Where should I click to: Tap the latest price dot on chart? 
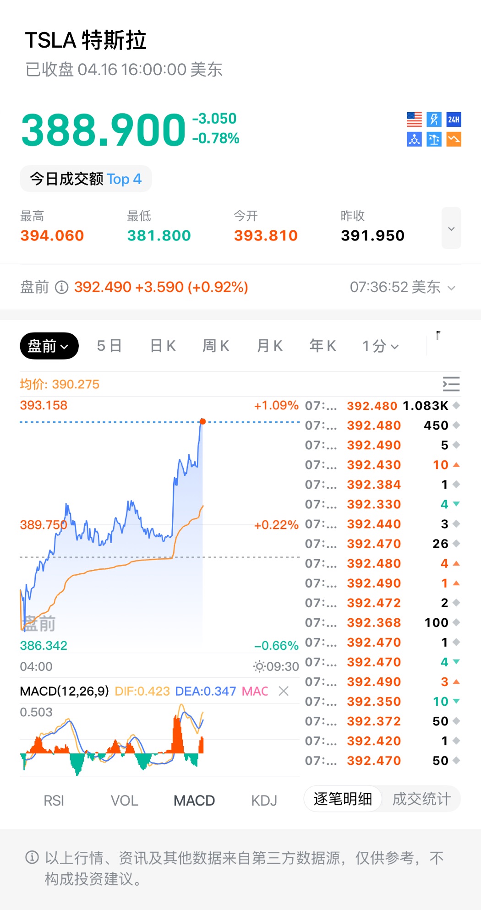point(202,421)
